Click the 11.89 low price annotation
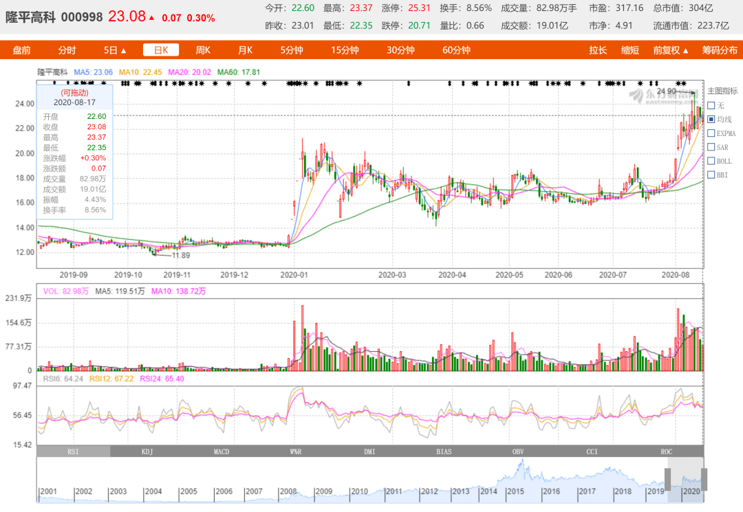 tap(180, 256)
